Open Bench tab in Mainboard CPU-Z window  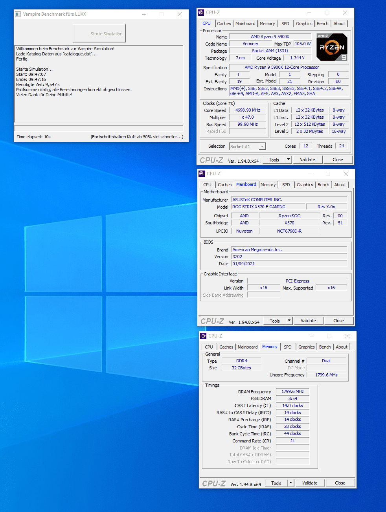pyautogui.click(x=324, y=185)
